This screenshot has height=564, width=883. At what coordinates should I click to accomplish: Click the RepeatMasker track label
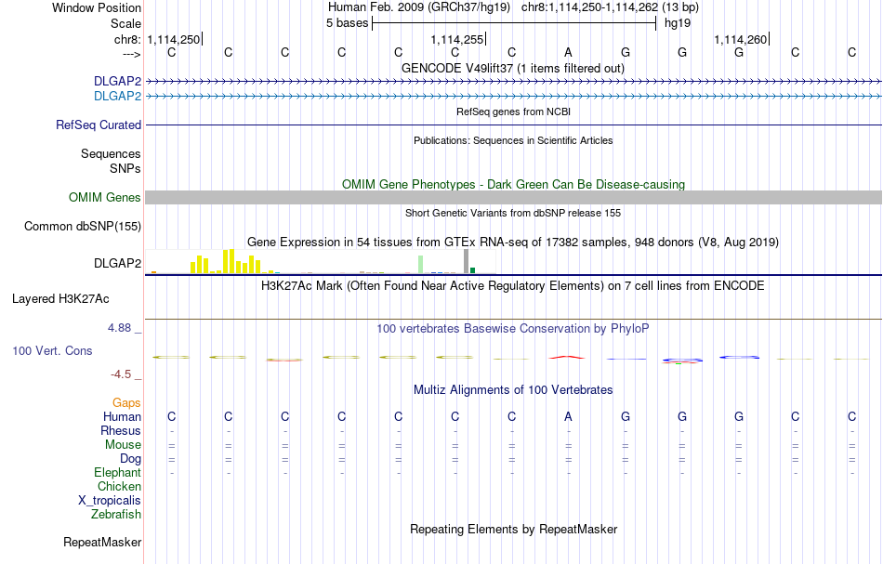click(102, 542)
